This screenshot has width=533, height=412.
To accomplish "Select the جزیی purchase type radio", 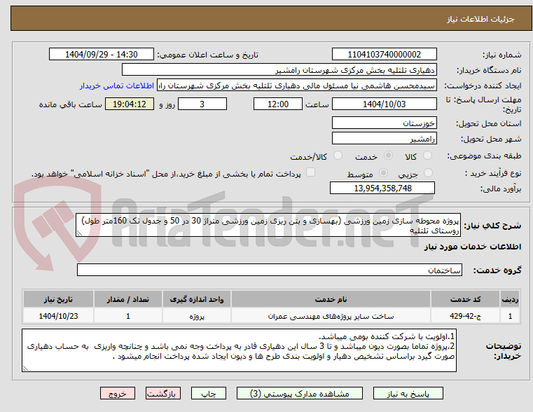I will click(x=428, y=172).
